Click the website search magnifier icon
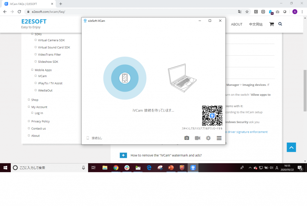307x206 pixels. click(x=280, y=24)
